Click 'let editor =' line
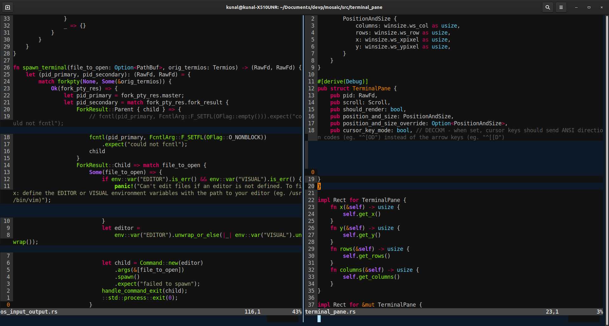Screen dimensions: 609x326 tap(121, 228)
